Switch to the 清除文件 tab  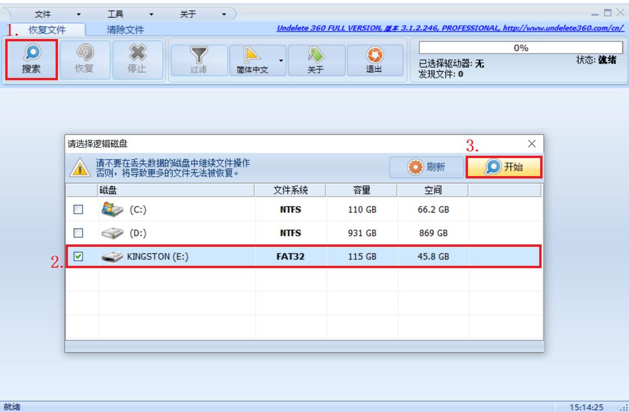[125, 30]
